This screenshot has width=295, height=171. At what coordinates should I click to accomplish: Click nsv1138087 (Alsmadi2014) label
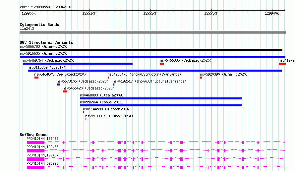coord(109,116)
